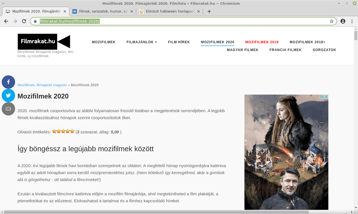Open new tab with plus button
The image size is (358, 214).
(x=209, y=11)
